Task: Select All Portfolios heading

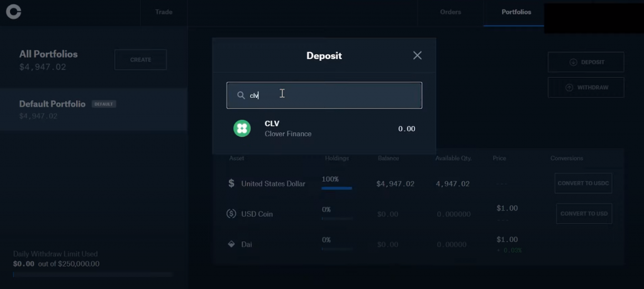Action: [x=48, y=54]
